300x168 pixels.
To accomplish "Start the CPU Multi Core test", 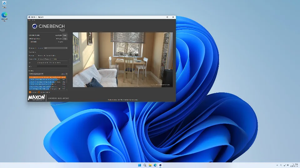I will tap(65, 35).
